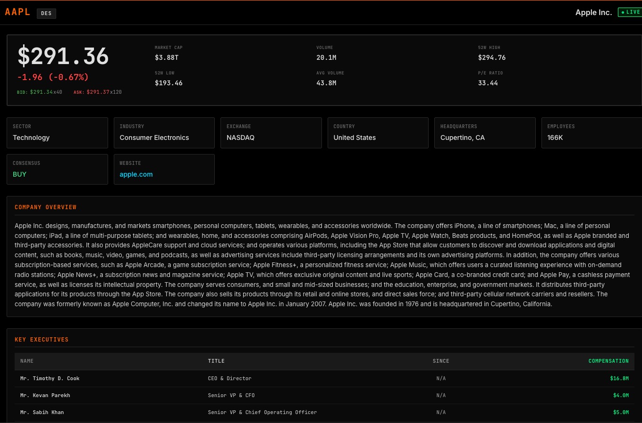The height and width of the screenshot is (423, 642).
Task: Click the bid quote $291.34x40
Action: (40, 92)
